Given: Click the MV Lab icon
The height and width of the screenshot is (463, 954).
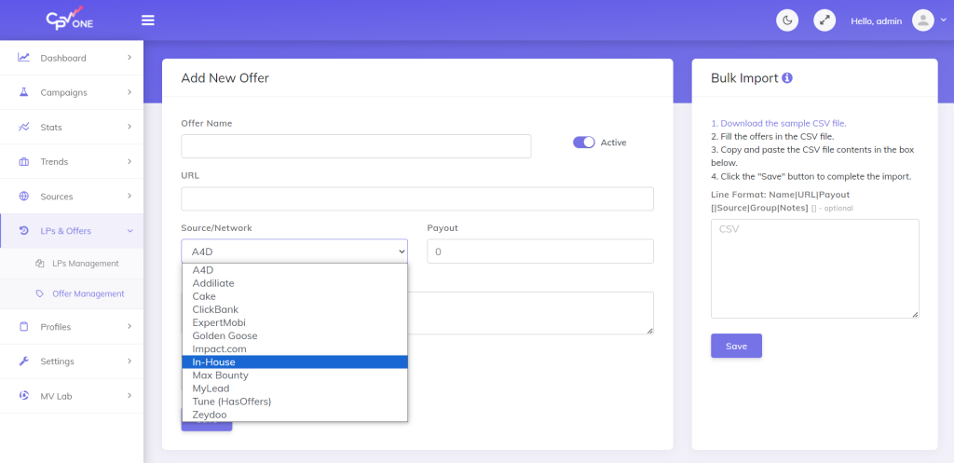Looking at the screenshot, I should tap(23, 396).
